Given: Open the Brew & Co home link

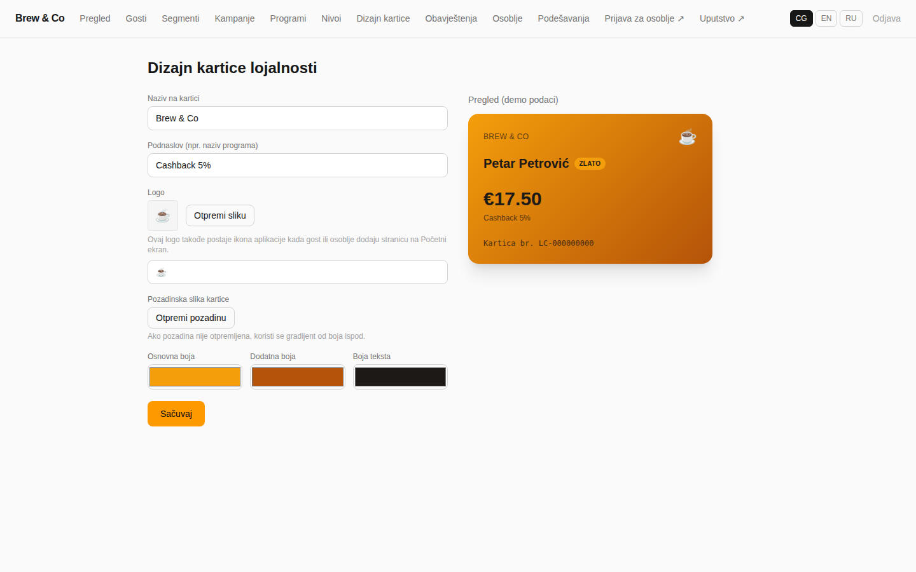Looking at the screenshot, I should (40, 18).
